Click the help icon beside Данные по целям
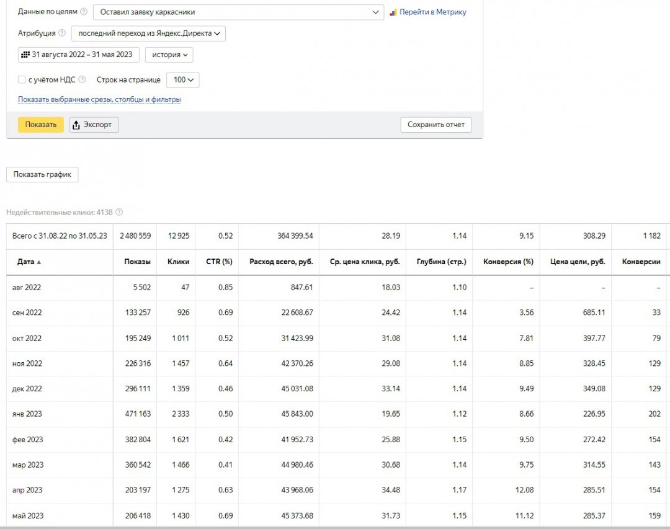The image size is (670, 529). click(84, 12)
